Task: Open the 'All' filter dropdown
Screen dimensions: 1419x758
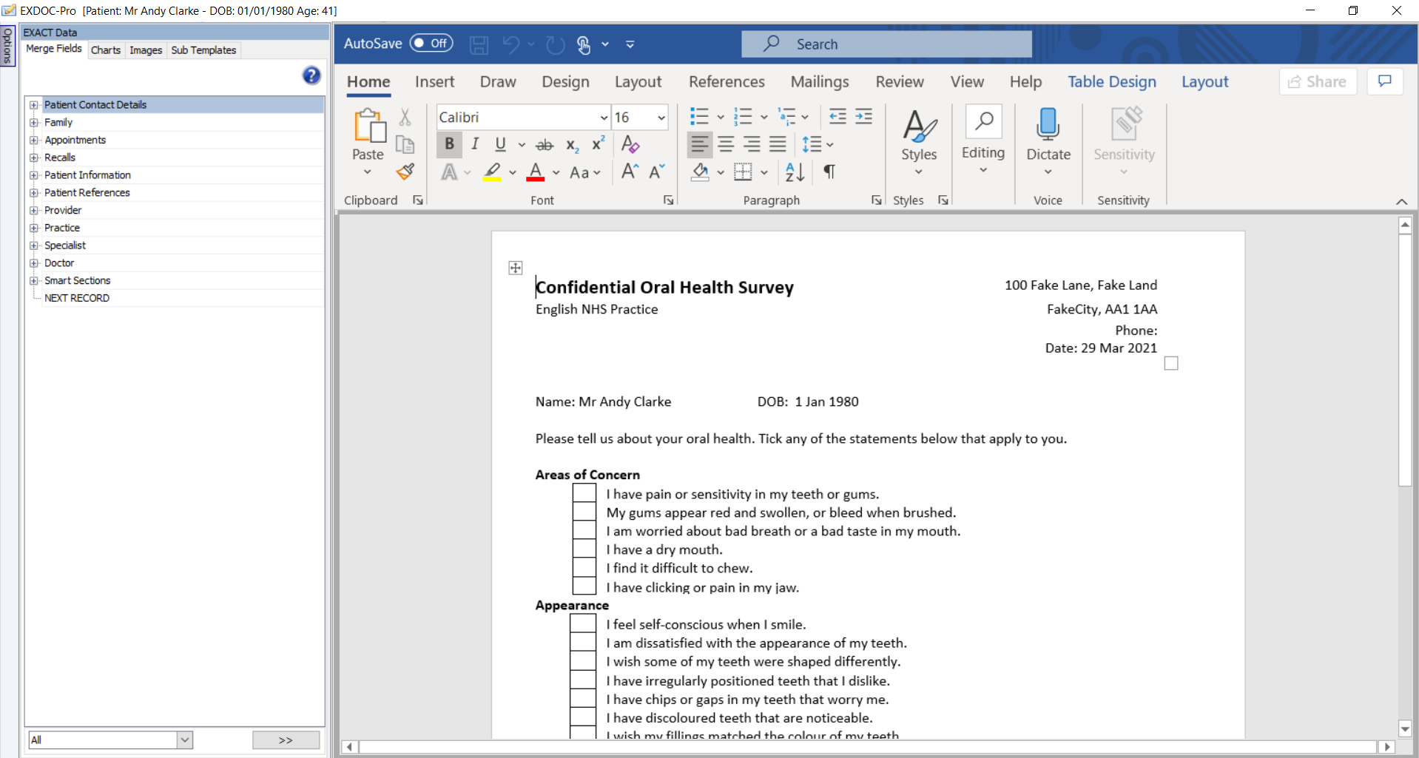Action: (x=184, y=740)
